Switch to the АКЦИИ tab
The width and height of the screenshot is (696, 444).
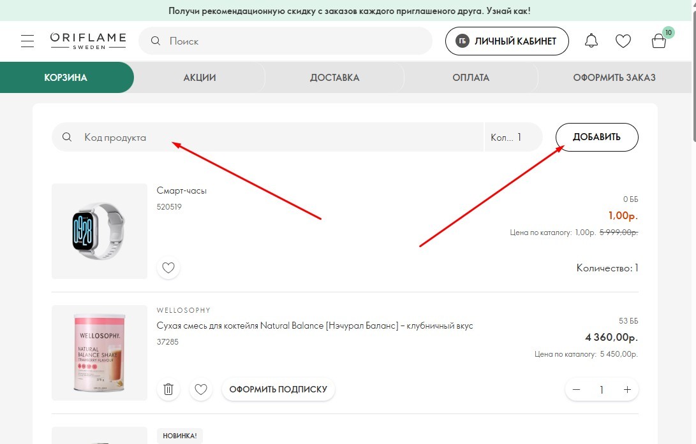point(200,78)
